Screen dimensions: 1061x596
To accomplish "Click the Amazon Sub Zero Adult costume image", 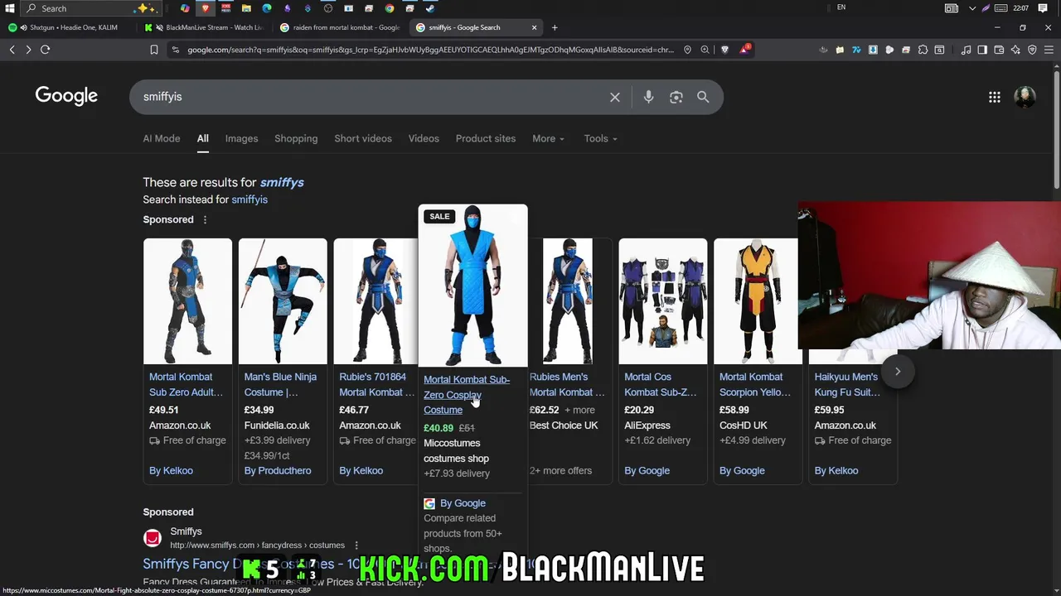I will pos(187,301).
